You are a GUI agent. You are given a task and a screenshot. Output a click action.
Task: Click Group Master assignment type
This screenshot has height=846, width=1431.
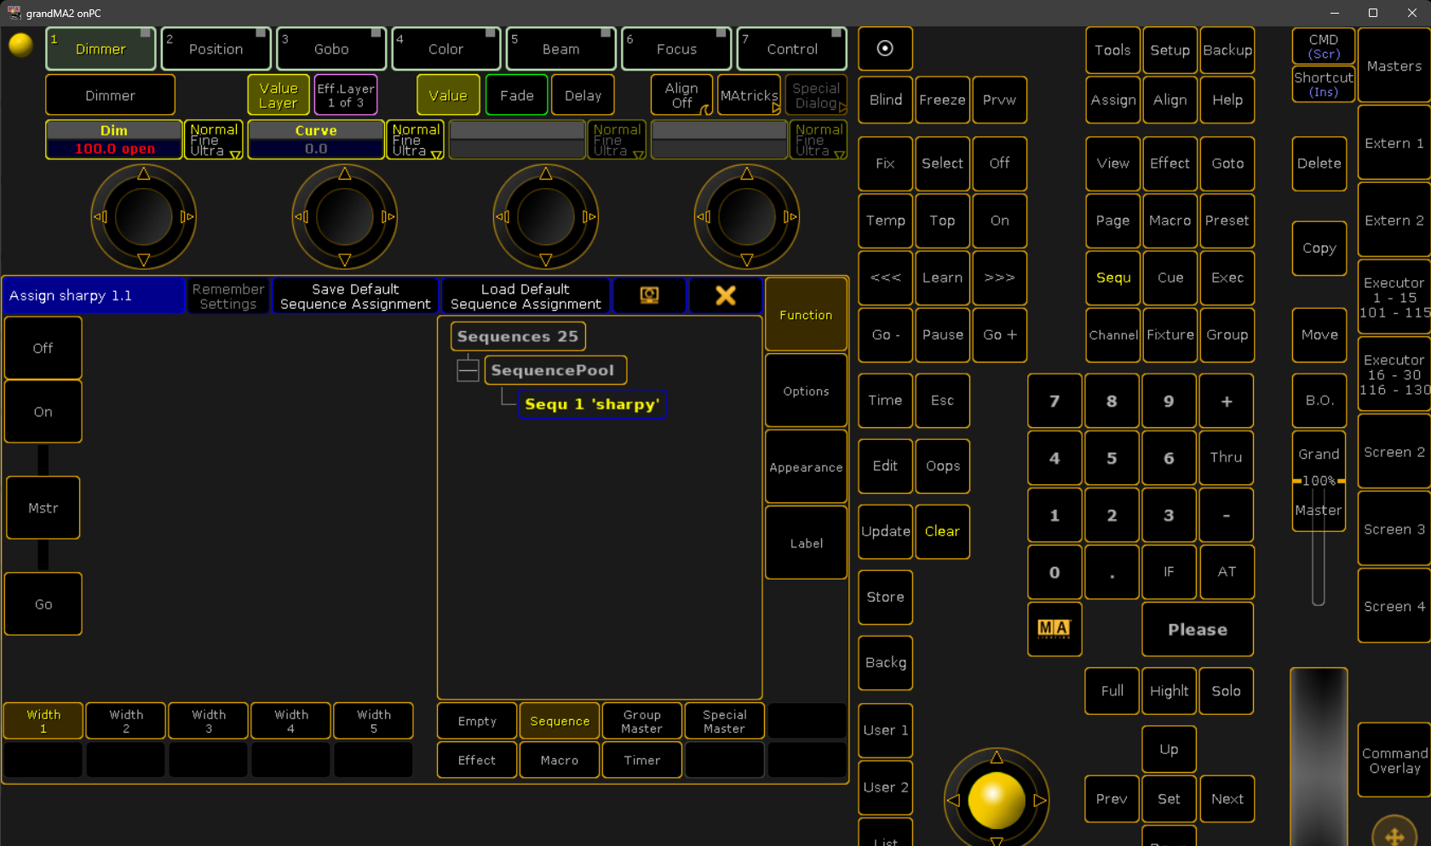coord(641,721)
